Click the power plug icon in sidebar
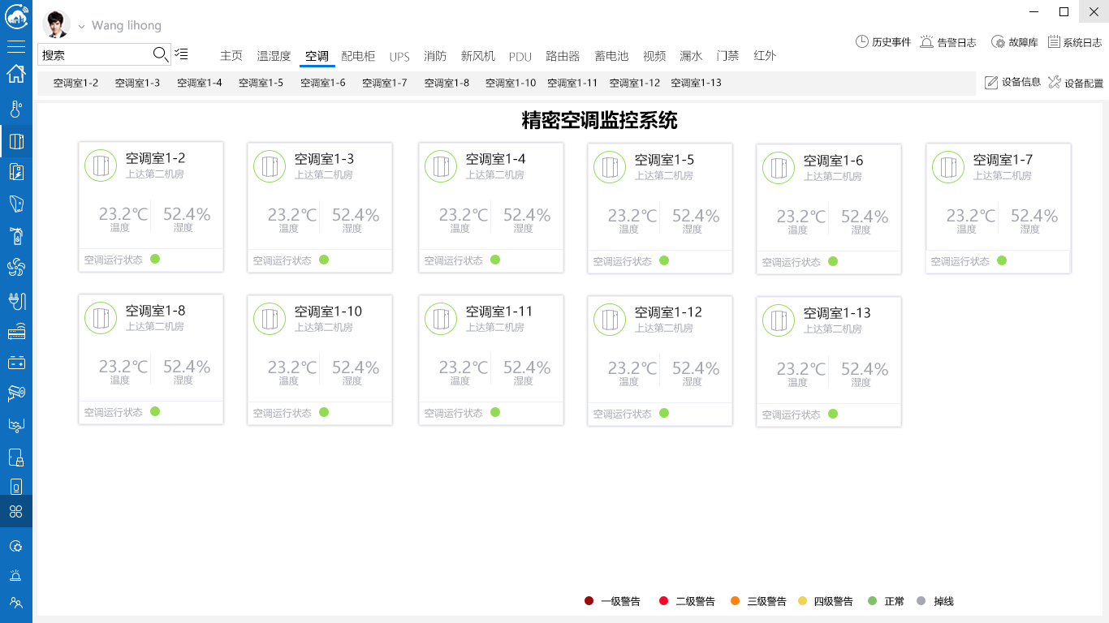Screen dimensions: 1109x623 click(x=15, y=301)
